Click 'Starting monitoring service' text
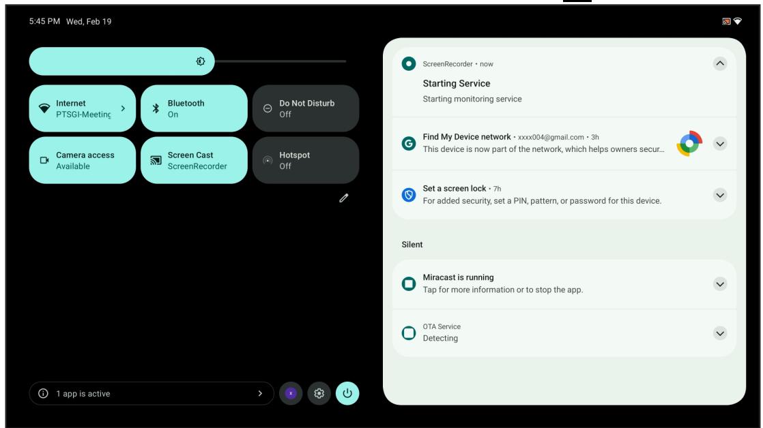763x428 pixels. coord(472,99)
